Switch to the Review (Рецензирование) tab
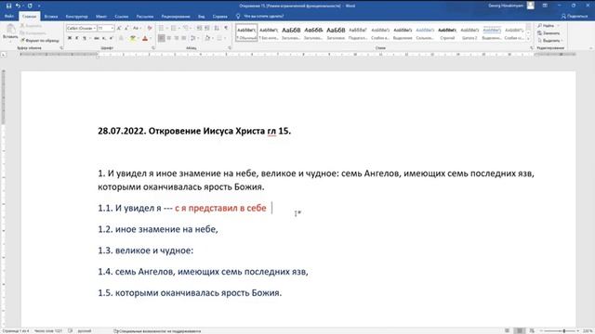This screenshot has width=595, height=334. tap(176, 17)
